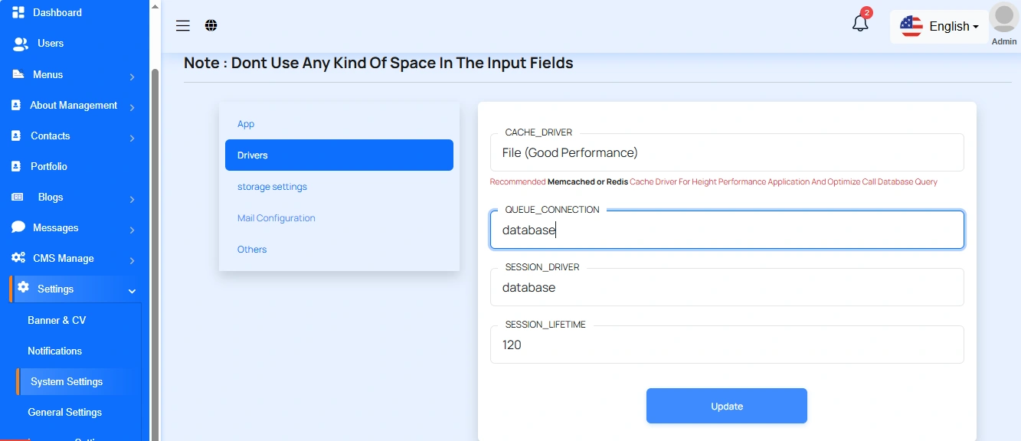Open General Settings in sidebar
Screen dimensions: 1021x441
pos(64,412)
